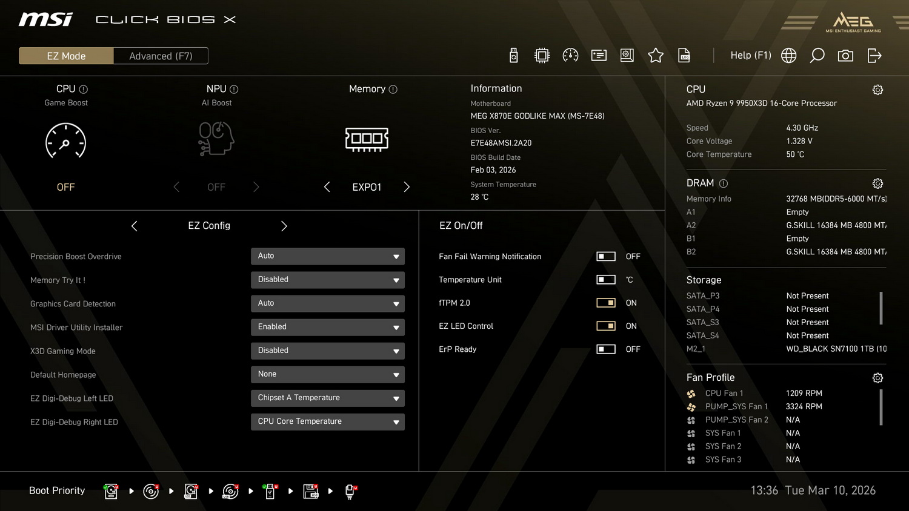Image resolution: width=909 pixels, height=511 pixels.
Task: Toggle the Temperature Unit switch
Action: (606, 280)
